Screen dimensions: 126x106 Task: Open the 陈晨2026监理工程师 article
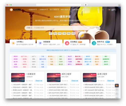tap(95, 85)
